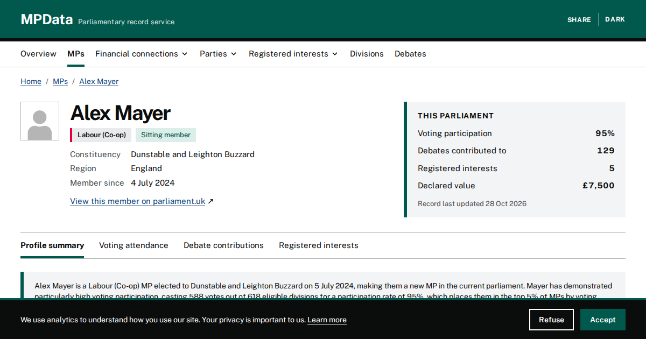Open the Overview nav item
Screen dimensions: 646x339
[38, 54]
